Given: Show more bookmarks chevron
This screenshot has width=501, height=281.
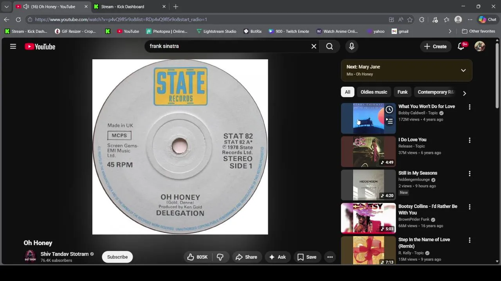Looking at the screenshot, I should 450,31.
